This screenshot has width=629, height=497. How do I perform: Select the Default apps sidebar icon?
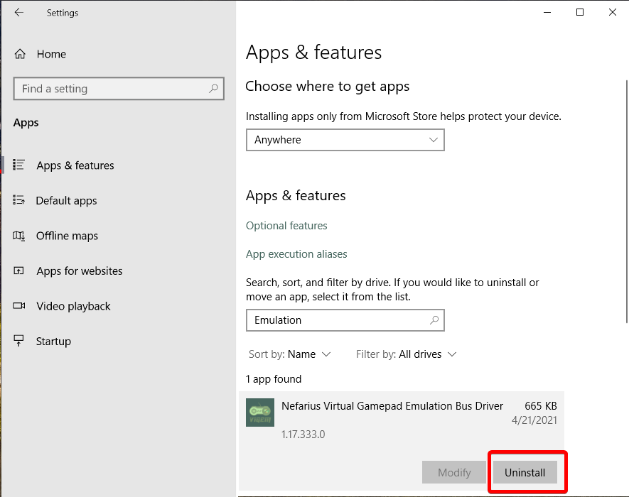18,200
